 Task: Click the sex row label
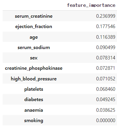(x=34, y=58)
